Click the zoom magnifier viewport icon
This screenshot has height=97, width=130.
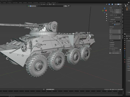[106, 14]
